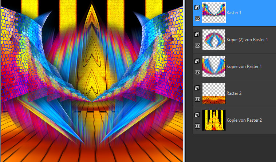Click the layer name 'Kopie von Raster 2'
The image size is (276, 162).
244,120
